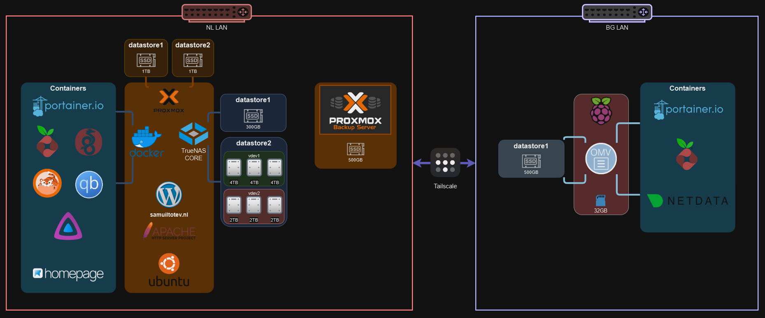765x318 pixels.
Task: Click the Docker whale icon
Action: (146, 138)
